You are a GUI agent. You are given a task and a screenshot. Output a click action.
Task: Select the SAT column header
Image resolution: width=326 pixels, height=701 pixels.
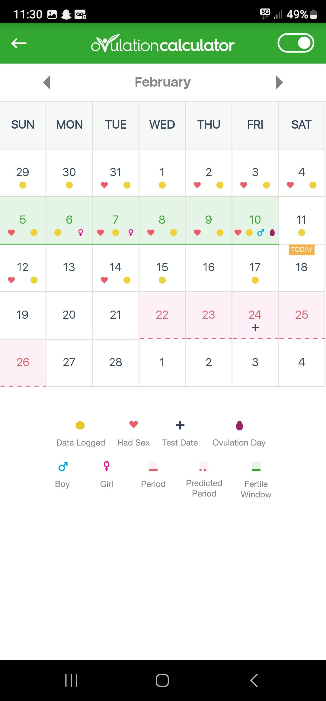[302, 125]
